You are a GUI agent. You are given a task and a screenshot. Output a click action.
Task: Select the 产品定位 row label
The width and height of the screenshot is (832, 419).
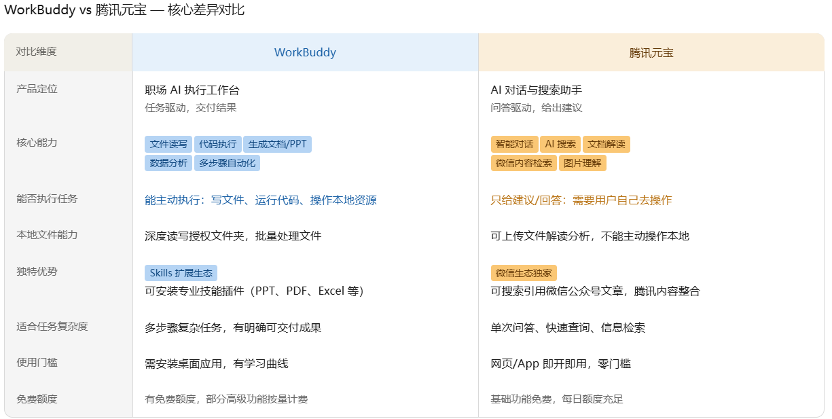pyautogui.click(x=37, y=89)
